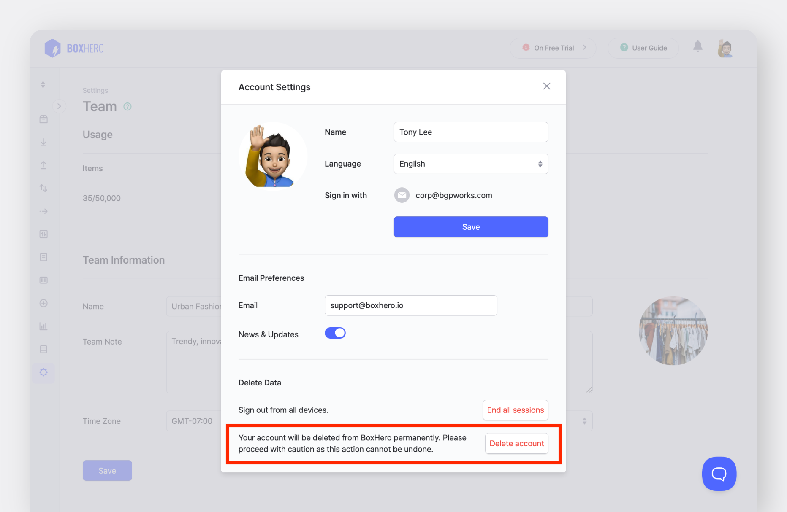Click the Stock In download-arrow sidebar icon
This screenshot has width=787, height=512.
point(43,143)
